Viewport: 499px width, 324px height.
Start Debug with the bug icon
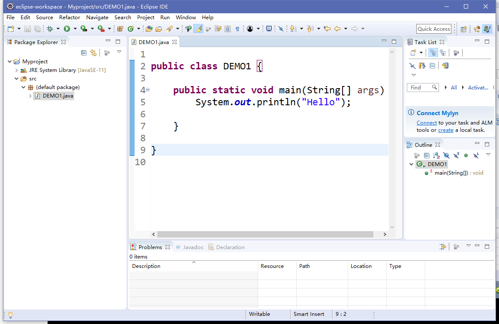tap(50, 29)
